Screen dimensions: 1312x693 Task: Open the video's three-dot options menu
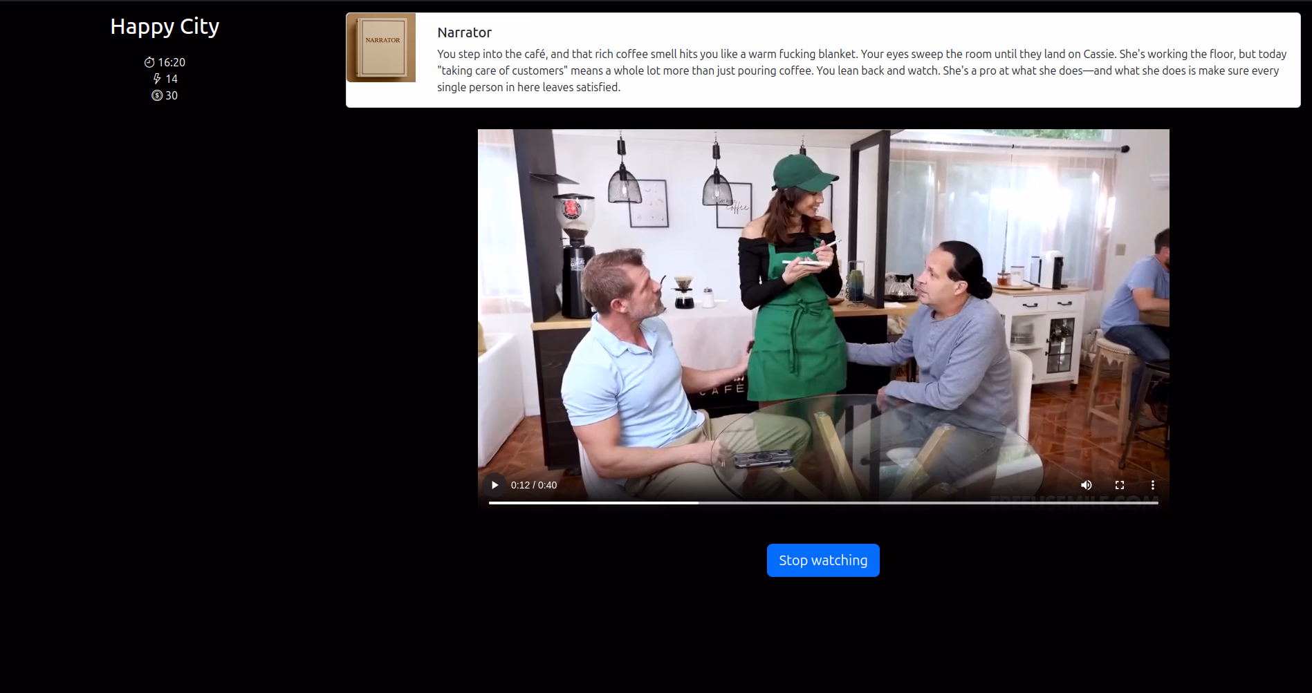(1153, 485)
